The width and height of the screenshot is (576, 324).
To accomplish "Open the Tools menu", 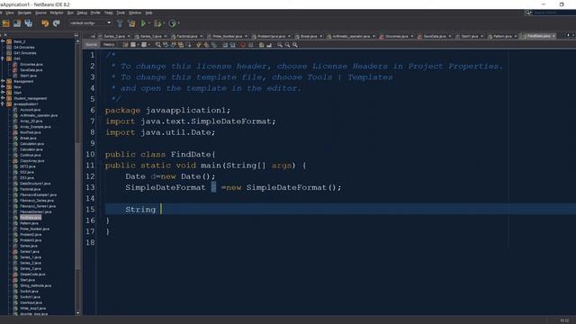I will (x=121, y=13).
